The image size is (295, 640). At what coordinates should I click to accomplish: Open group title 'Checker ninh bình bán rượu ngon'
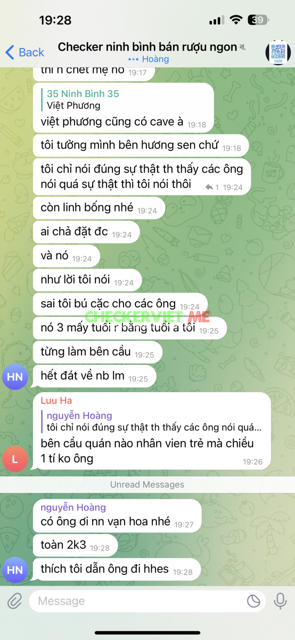[x=147, y=47]
